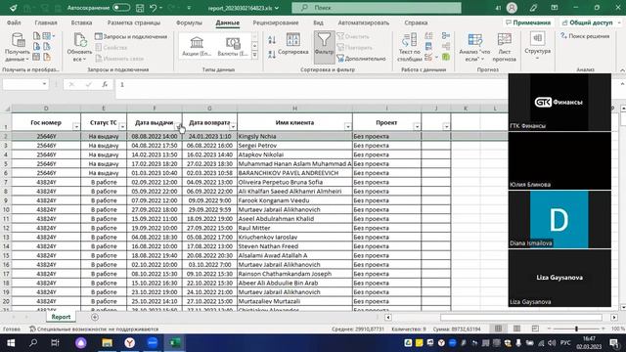This screenshot has height=352, width=626.
Task: Select Diana Ismailova participant tile
Action: point(559,219)
